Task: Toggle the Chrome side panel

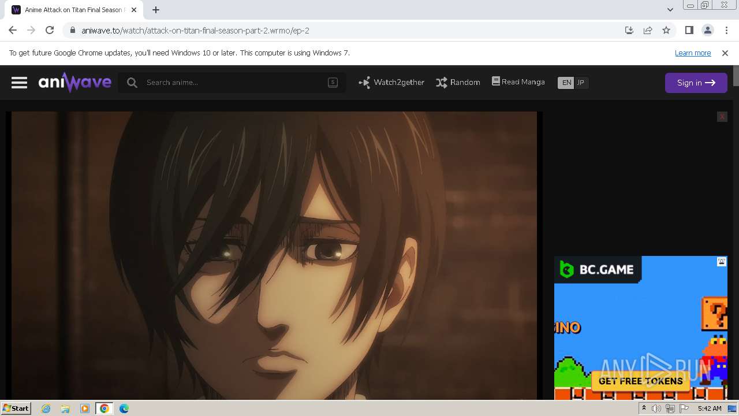Action: click(689, 31)
